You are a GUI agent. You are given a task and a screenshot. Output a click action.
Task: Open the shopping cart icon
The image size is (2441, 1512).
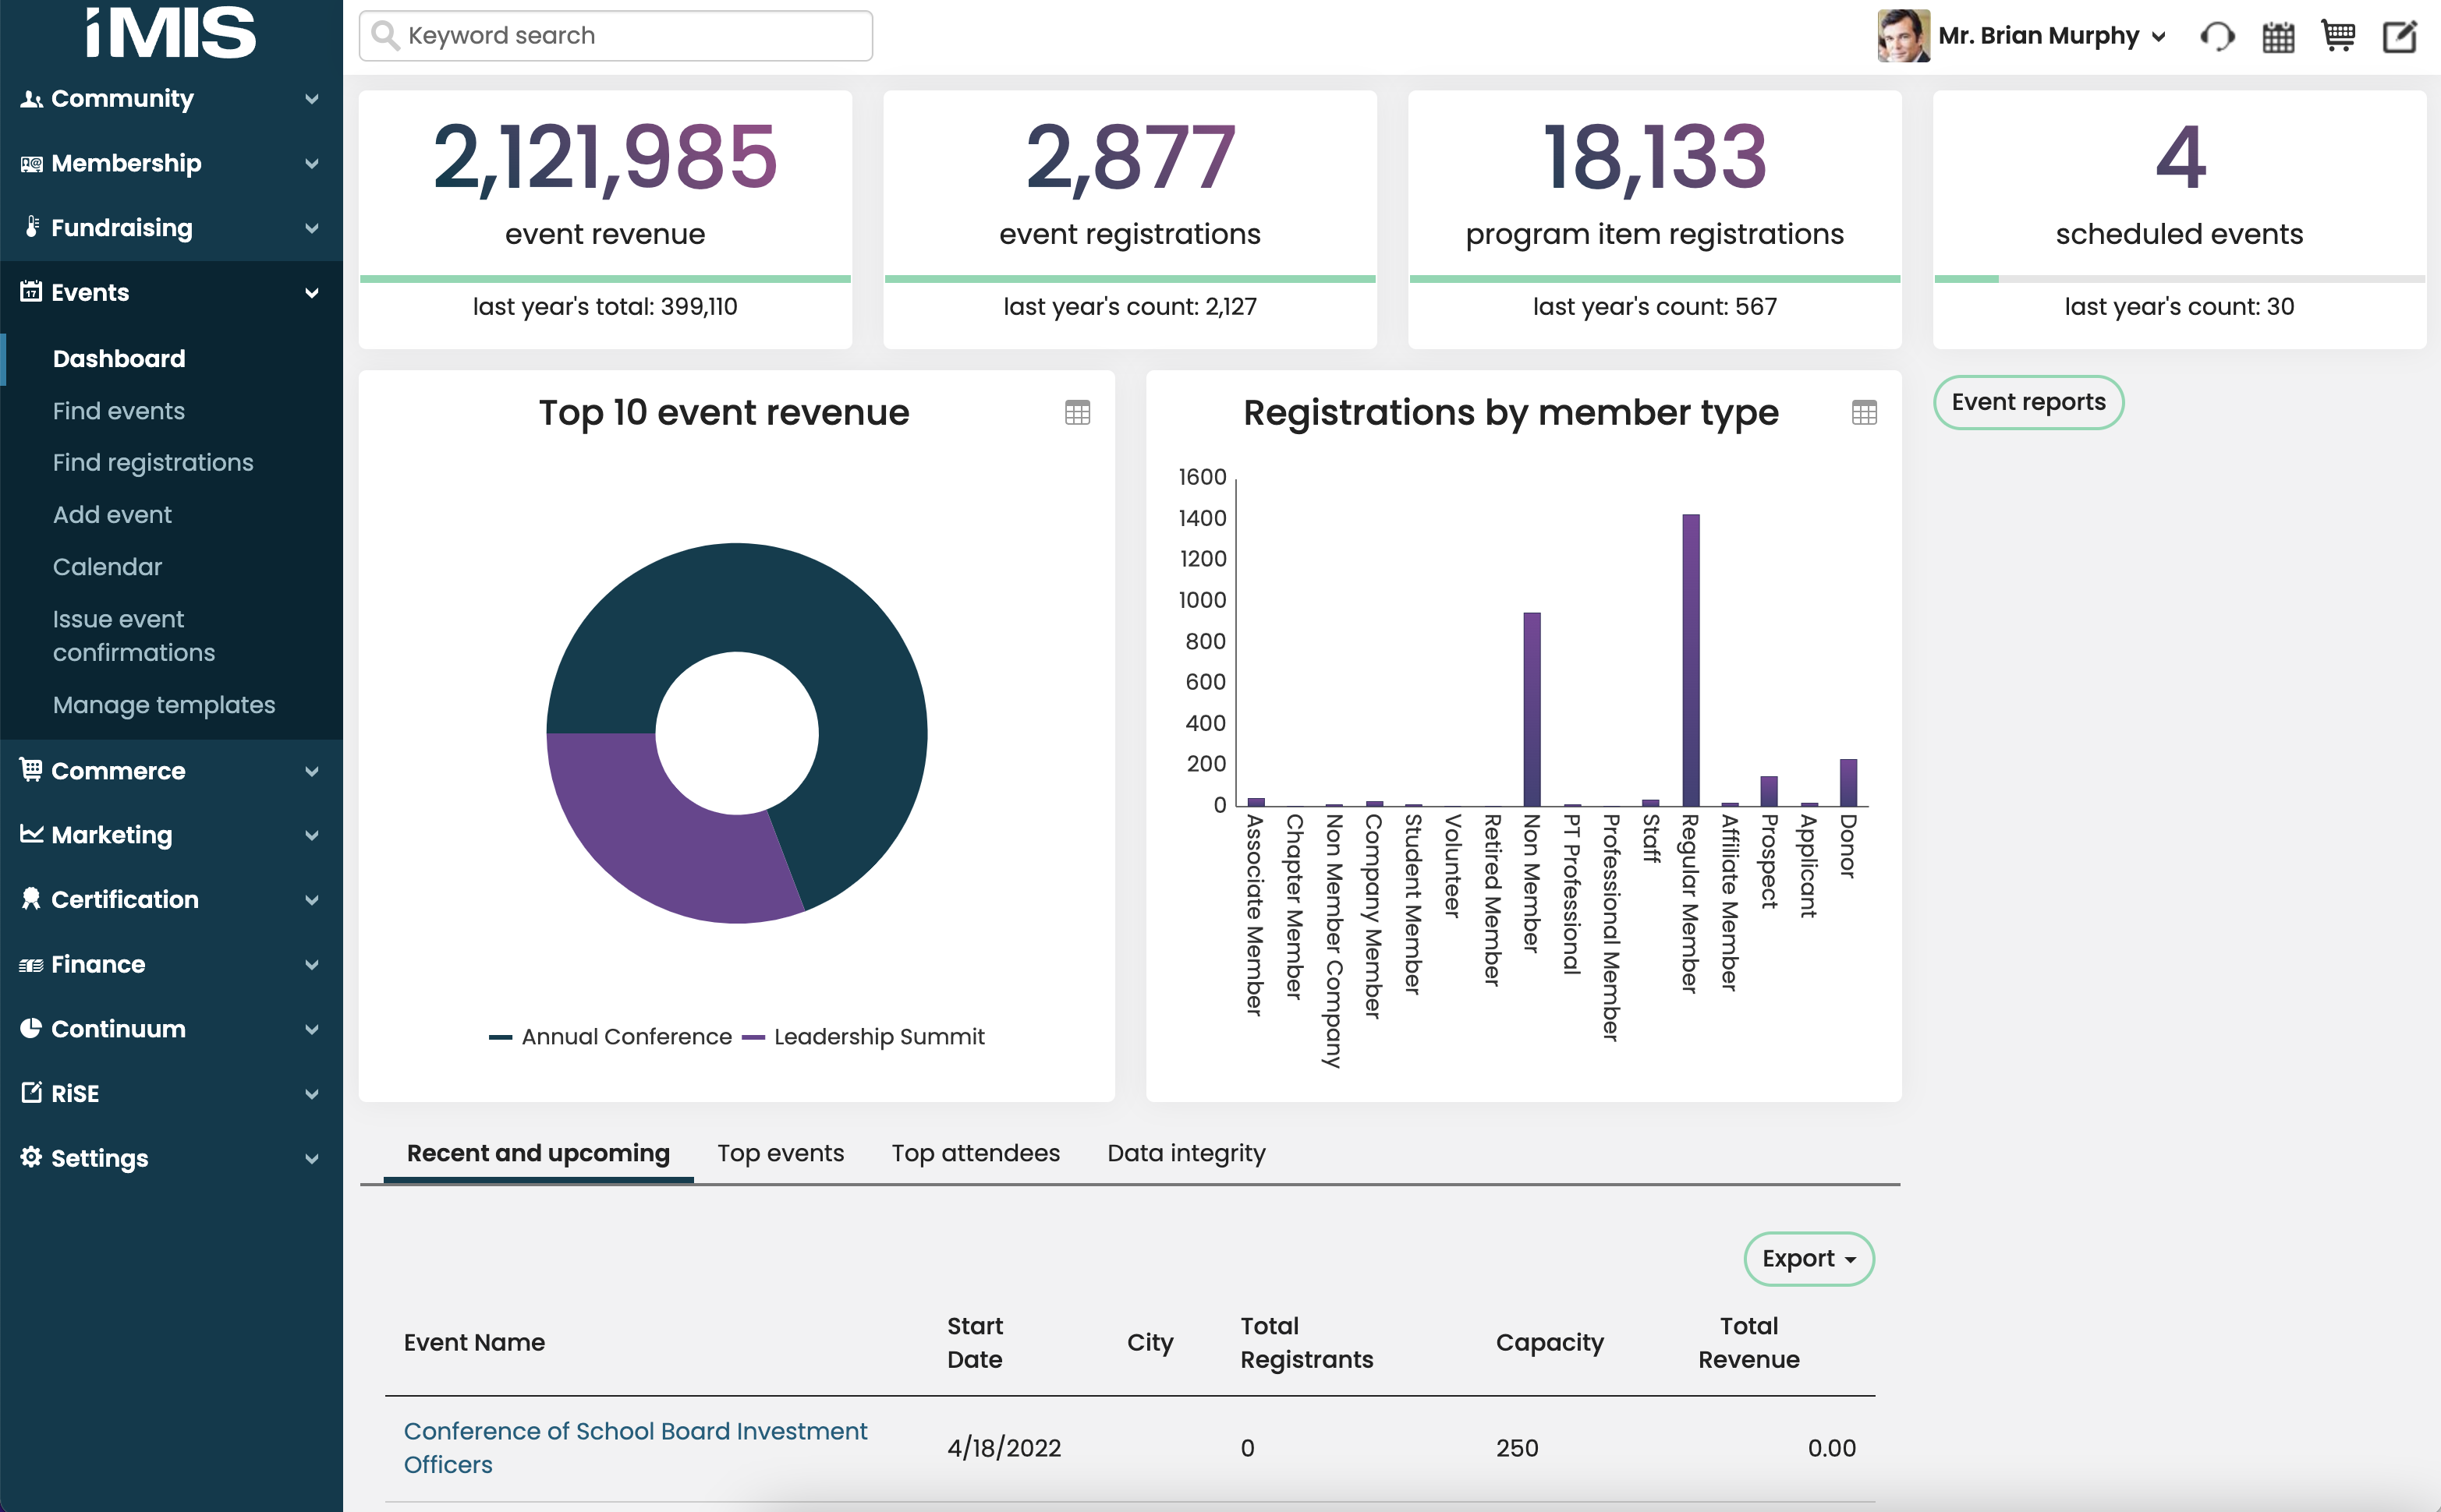2338,35
